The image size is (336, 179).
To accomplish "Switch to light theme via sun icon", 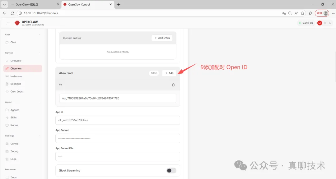I will coord(325,23).
